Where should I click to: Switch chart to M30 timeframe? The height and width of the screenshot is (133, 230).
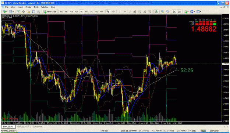tap(77, 11)
